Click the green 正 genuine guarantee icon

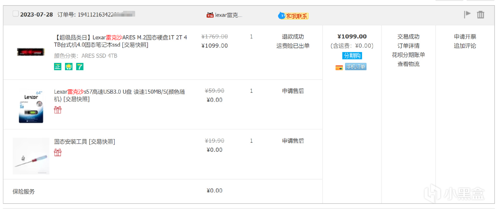click(58, 67)
